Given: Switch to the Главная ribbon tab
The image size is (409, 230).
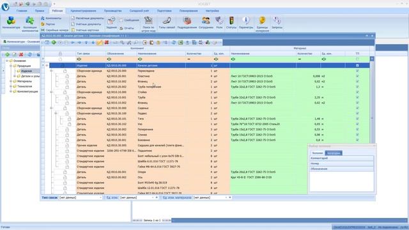Looking at the screenshot, I should (x=22, y=11).
